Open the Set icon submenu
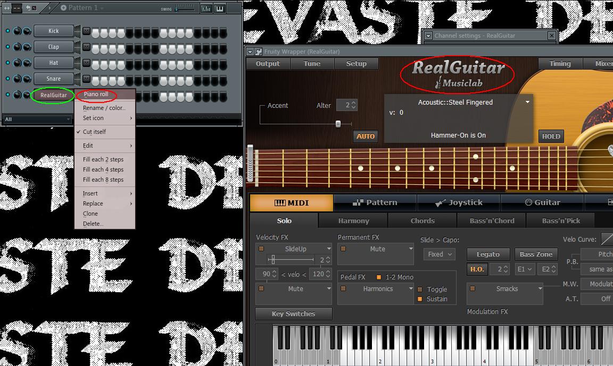 tap(105, 118)
